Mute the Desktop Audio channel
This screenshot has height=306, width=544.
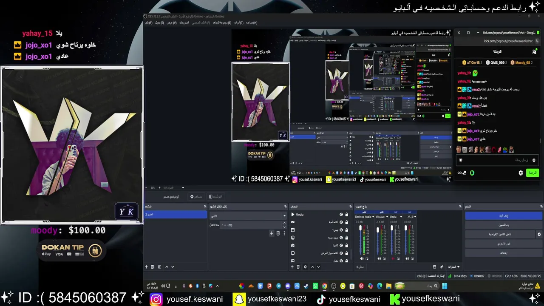pyautogui.click(x=362, y=258)
